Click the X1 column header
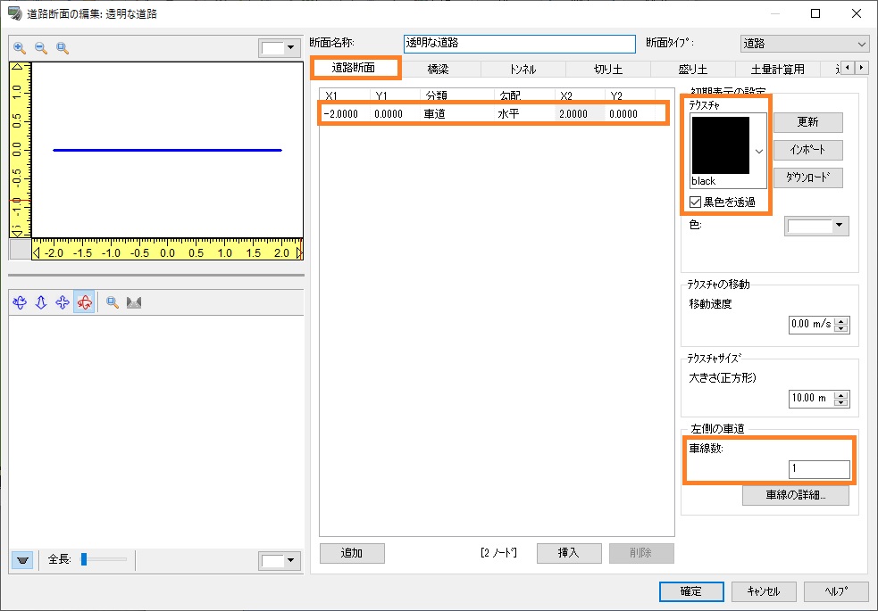The height and width of the screenshot is (611, 878). [345, 95]
